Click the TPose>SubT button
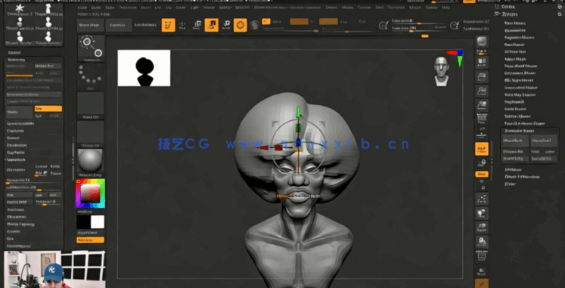Image resolution: width=565 pixels, height=288 pixels. click(x=543, y=141)
